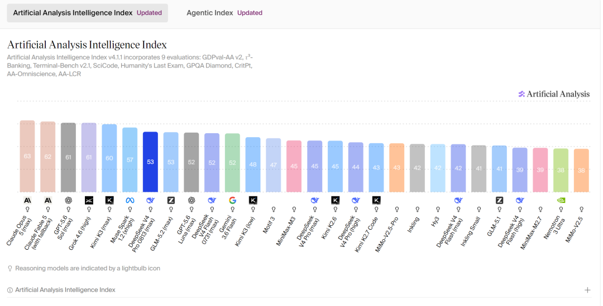Click the DeepSeek logo under the V4 Pro 0813 bar

tap(150, 201)
